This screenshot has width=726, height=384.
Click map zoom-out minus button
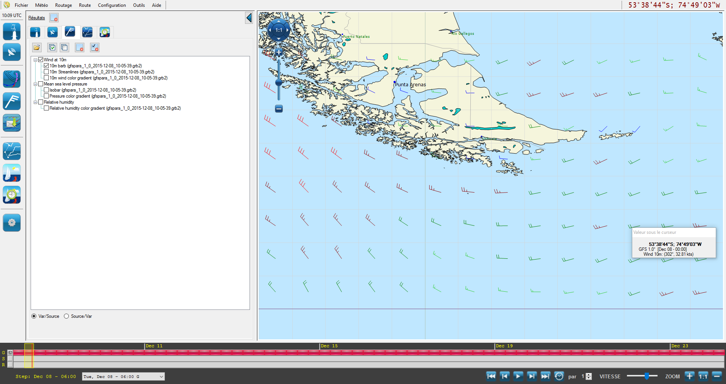coord(279,109)
